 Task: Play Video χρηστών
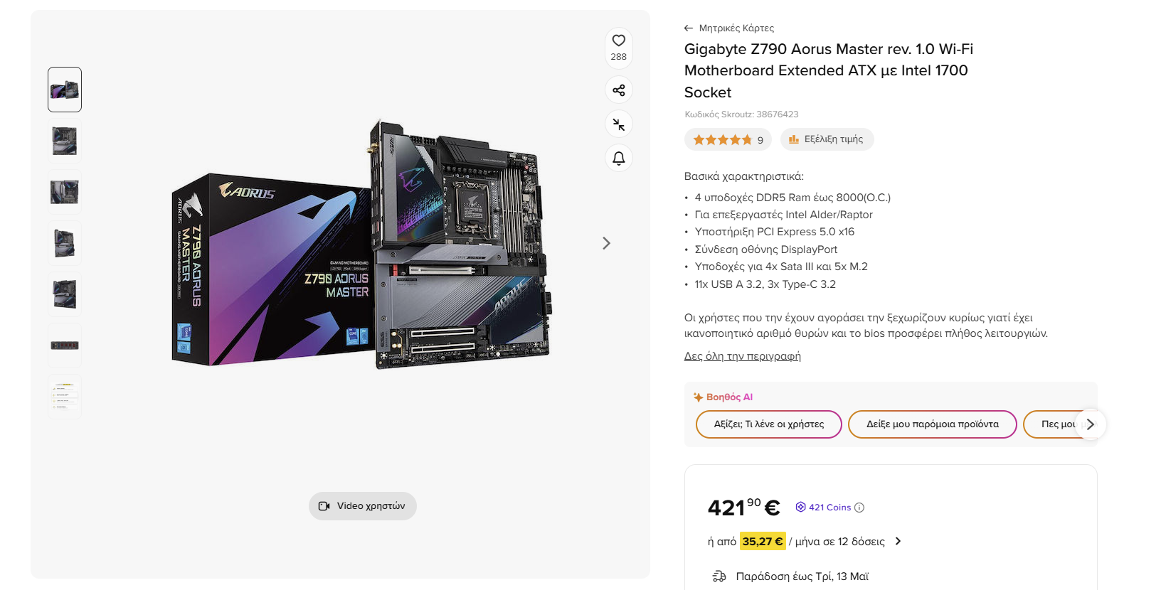[362, 506]
